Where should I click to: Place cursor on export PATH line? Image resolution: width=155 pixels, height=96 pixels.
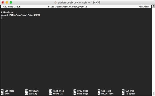tap(20, 15)
